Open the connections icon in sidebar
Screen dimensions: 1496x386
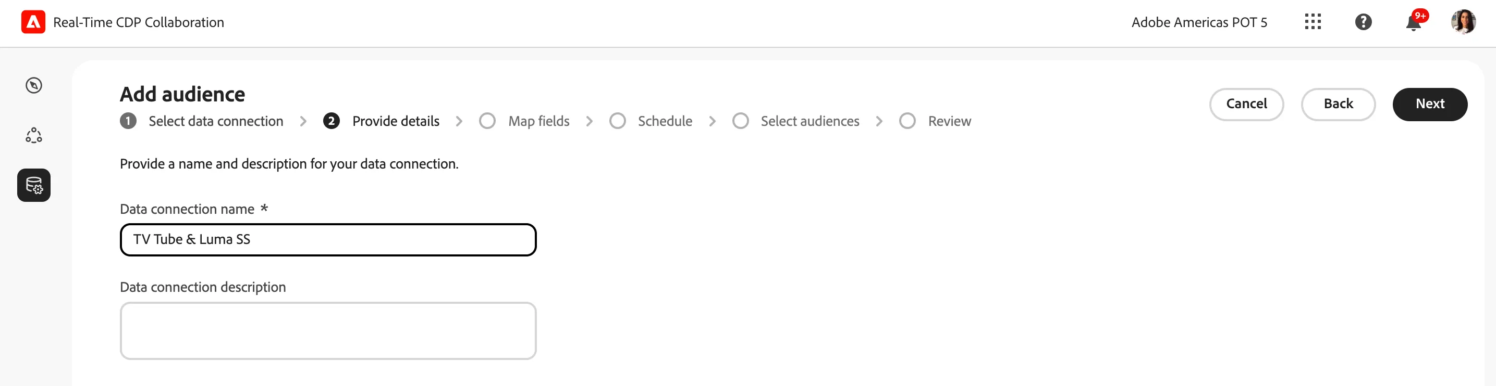34,135
